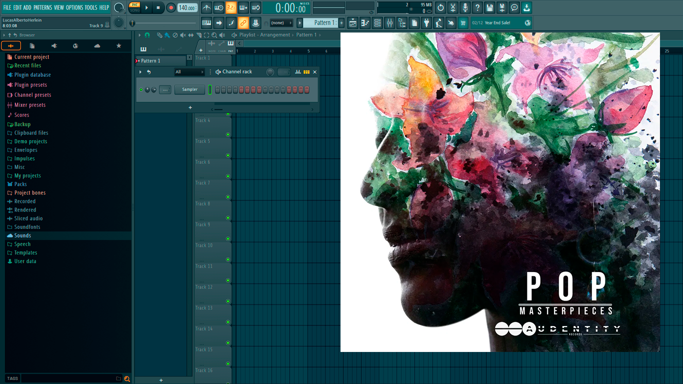The width and height of the screenshot is (683, 384).
Task: Open Sampler mixer track selector box
Action: click(x=165, y=89)
